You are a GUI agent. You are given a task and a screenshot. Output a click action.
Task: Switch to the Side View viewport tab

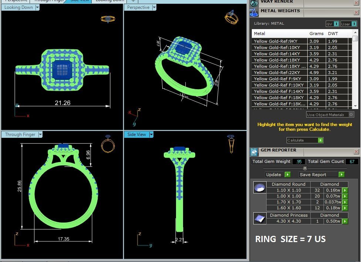pyautogui.click(x=80, y=1)
